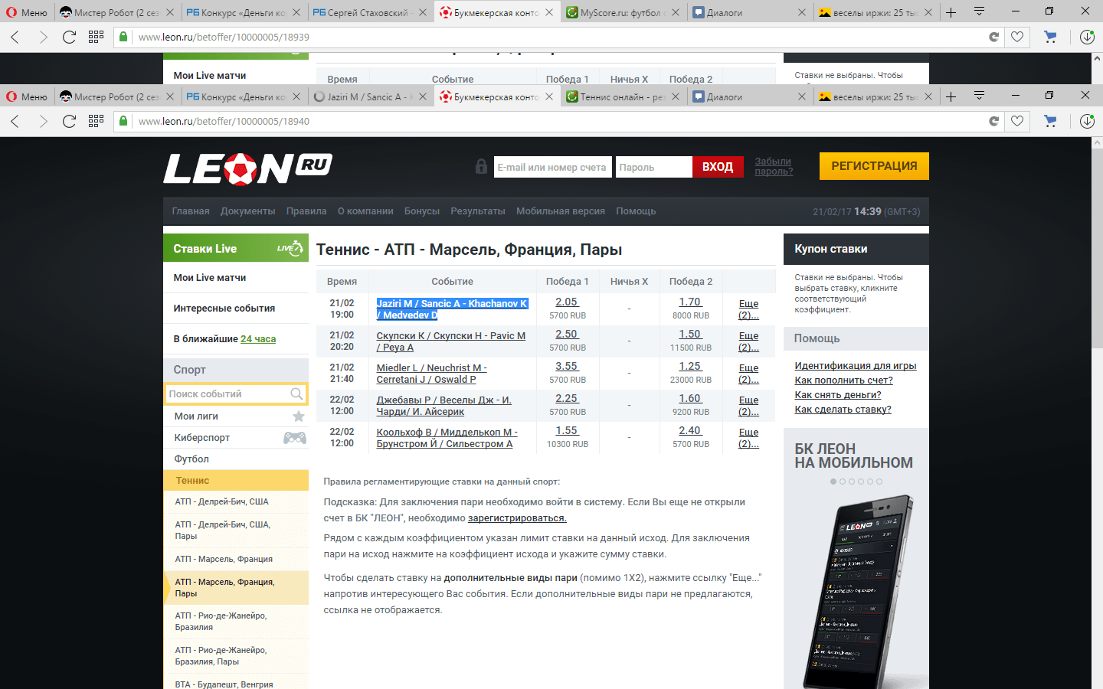Viewport: 1103px width, 689px height.
Task: Bookmark the page with the front window heart icon
Action: (1017, 121)
